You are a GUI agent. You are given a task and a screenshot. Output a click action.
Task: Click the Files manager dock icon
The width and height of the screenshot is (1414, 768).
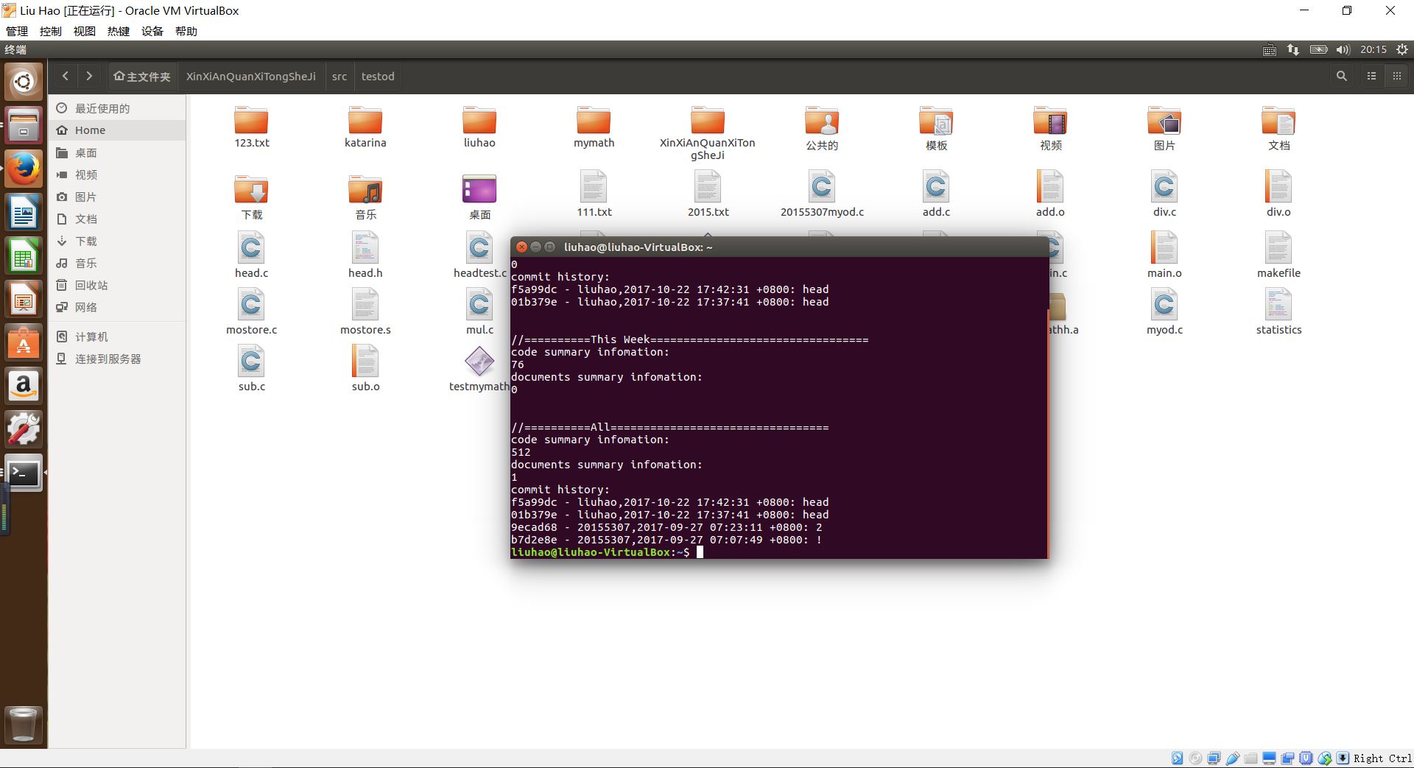point(24,125)
